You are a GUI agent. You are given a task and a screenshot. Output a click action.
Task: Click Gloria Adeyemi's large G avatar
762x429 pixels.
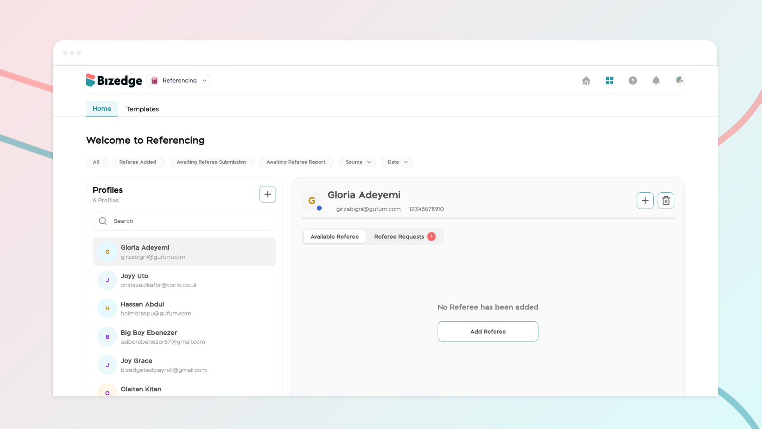coord(312,201)
